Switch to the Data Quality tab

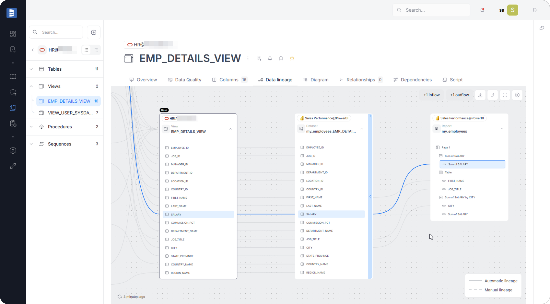click(x=184, y=80)
